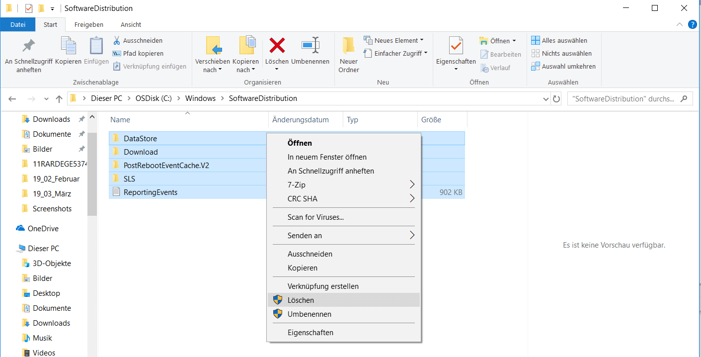
Task: Choose Umbenennen in the context menu
Action: click(344, 314)
